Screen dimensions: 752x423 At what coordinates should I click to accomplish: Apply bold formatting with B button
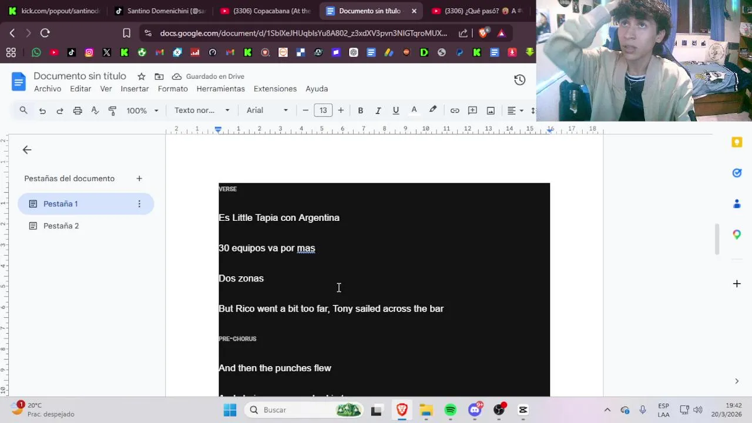[360, 110]
